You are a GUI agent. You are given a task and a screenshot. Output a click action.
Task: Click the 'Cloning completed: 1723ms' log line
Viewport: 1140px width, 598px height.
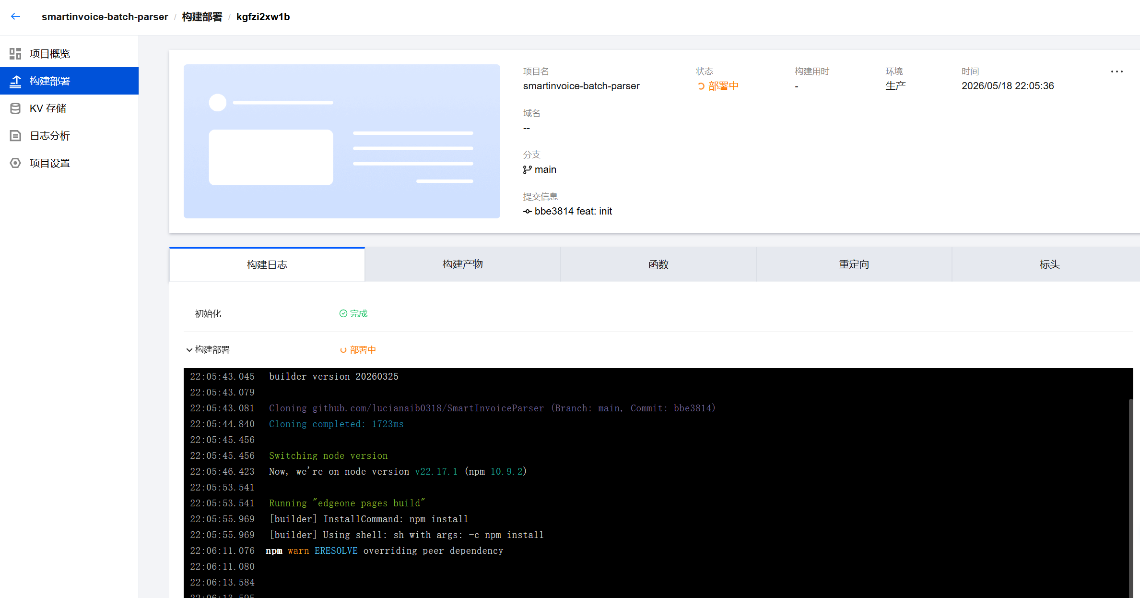coord(336,424)
